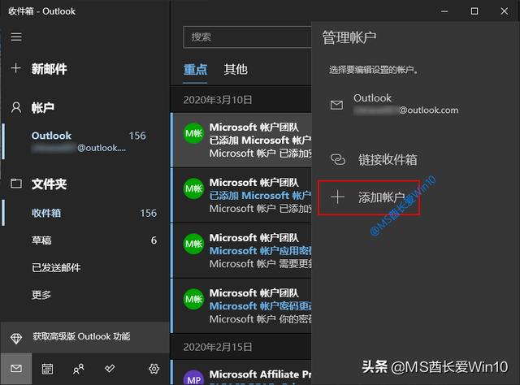Screen dimensions: 520x385
Task: Click avatar of 帐户密码 email
Action: tap(193, 300)
